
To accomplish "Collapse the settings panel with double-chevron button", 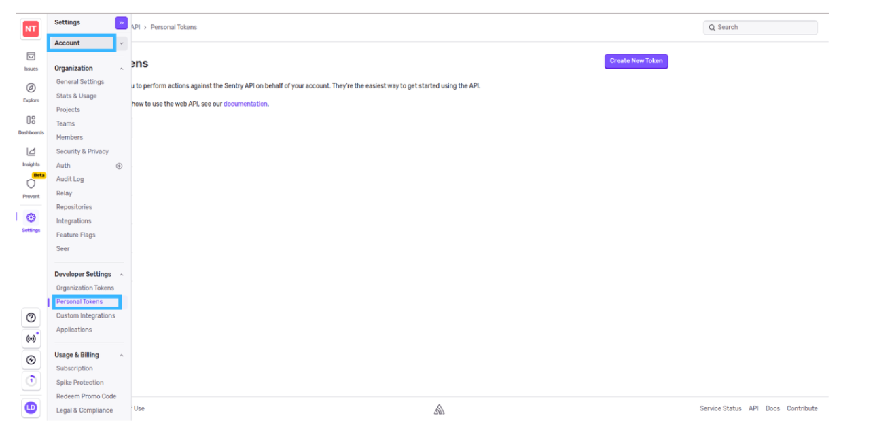I will click(122, 23).
